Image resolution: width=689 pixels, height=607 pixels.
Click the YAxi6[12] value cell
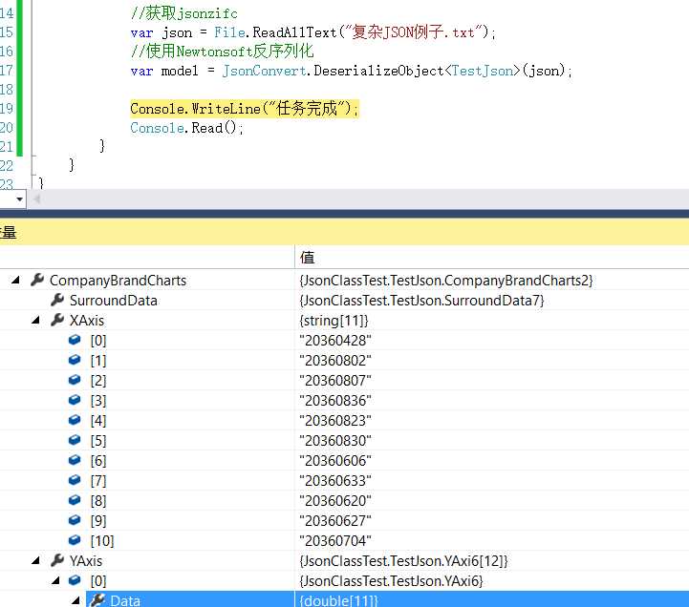403,561
